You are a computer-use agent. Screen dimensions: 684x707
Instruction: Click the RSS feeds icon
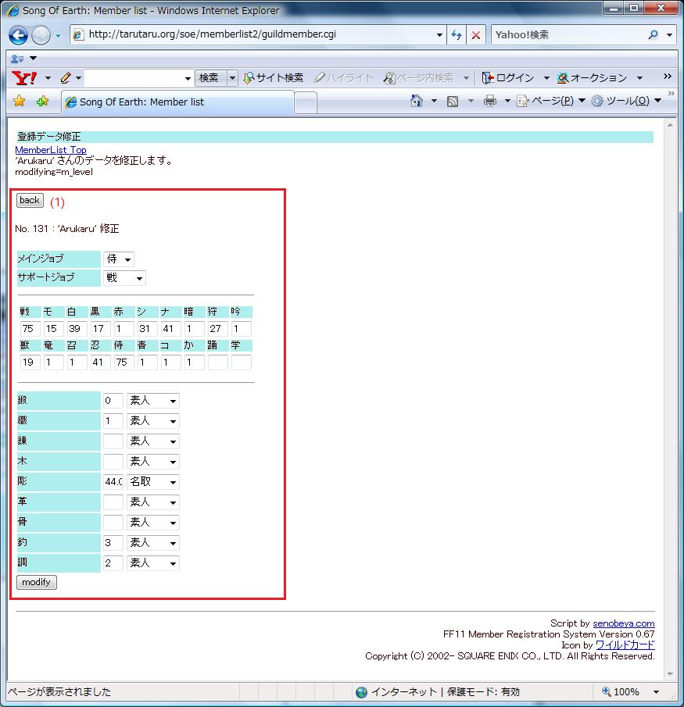point(453,101)
